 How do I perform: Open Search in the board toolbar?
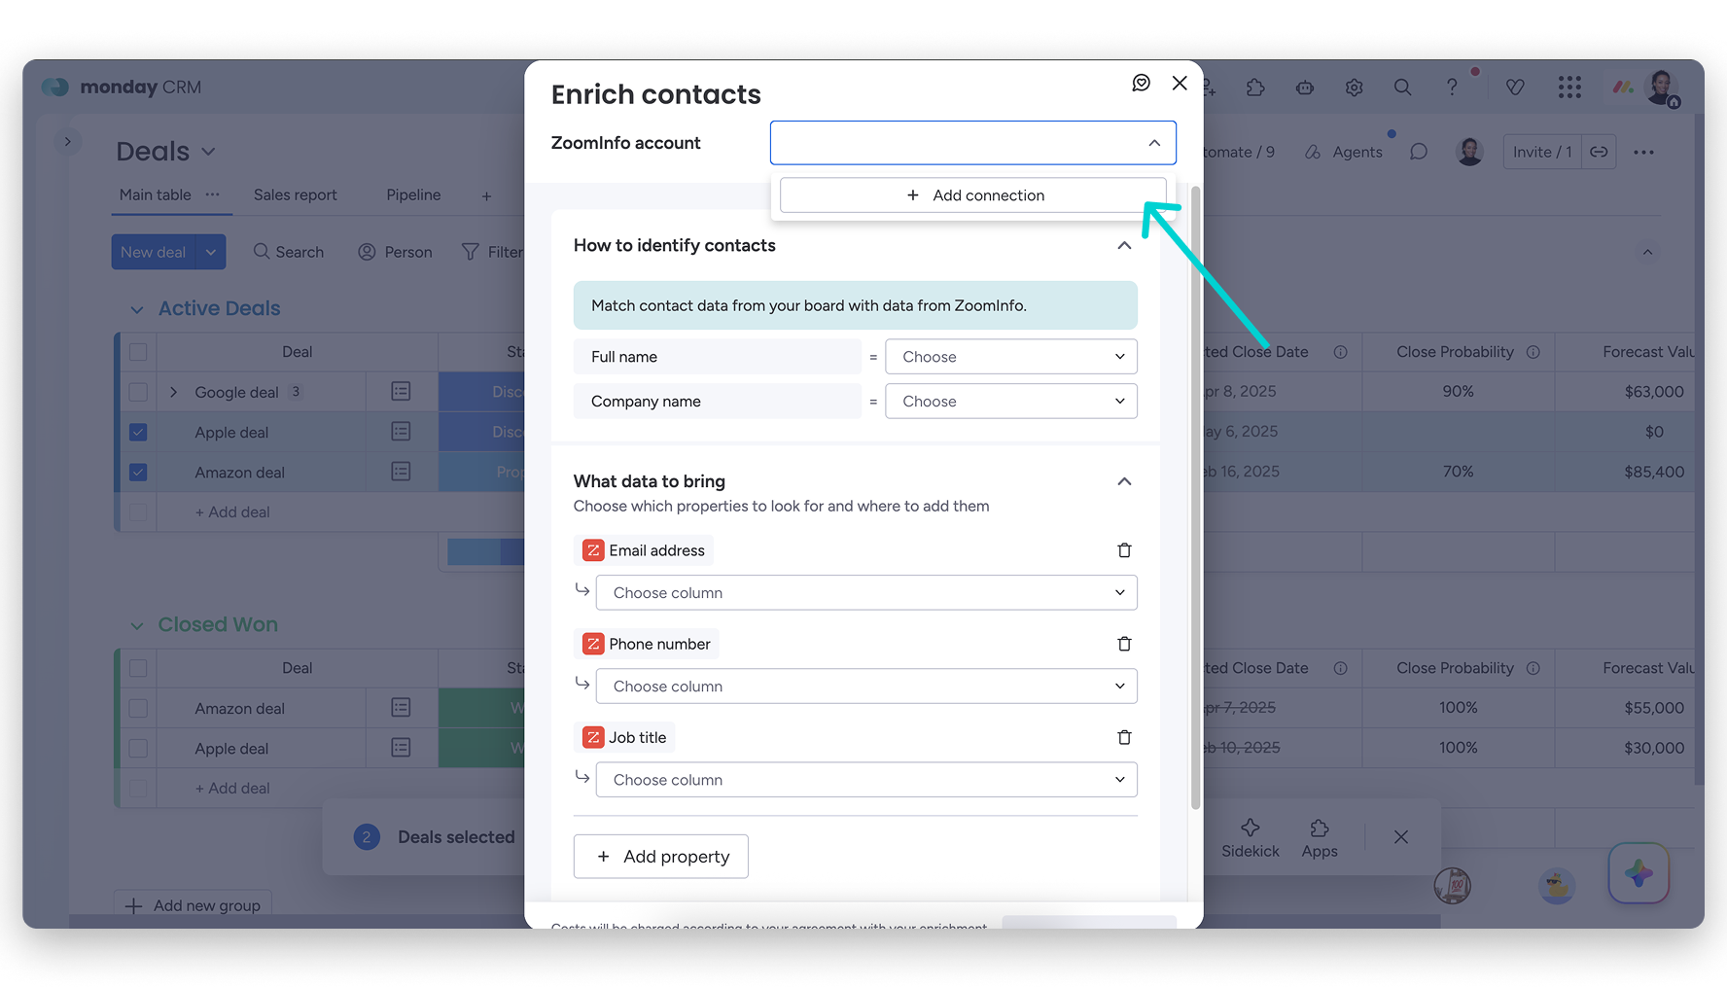pos(289,252)
